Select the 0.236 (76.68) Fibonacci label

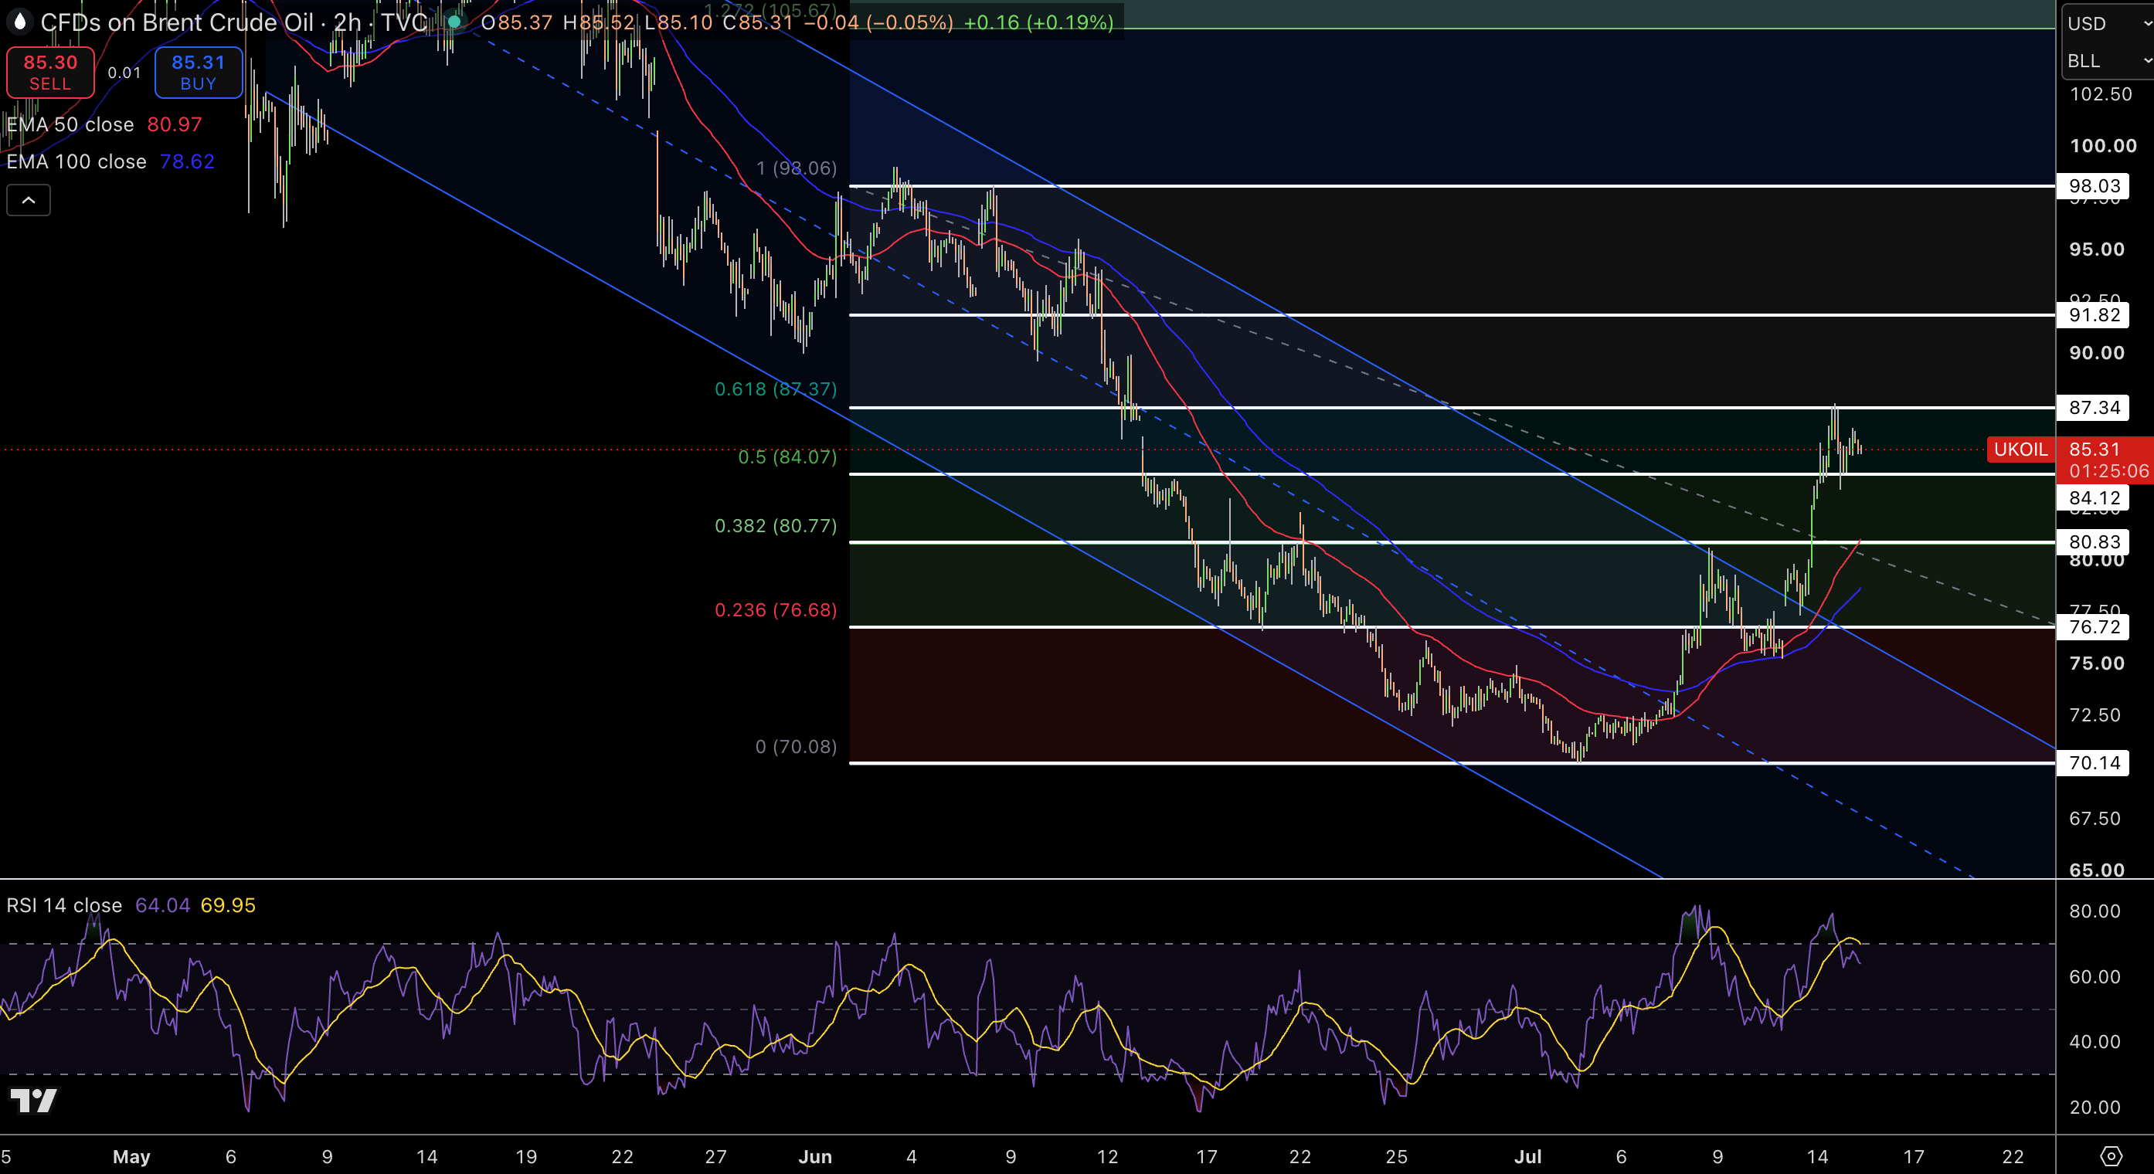pos(775,610)
